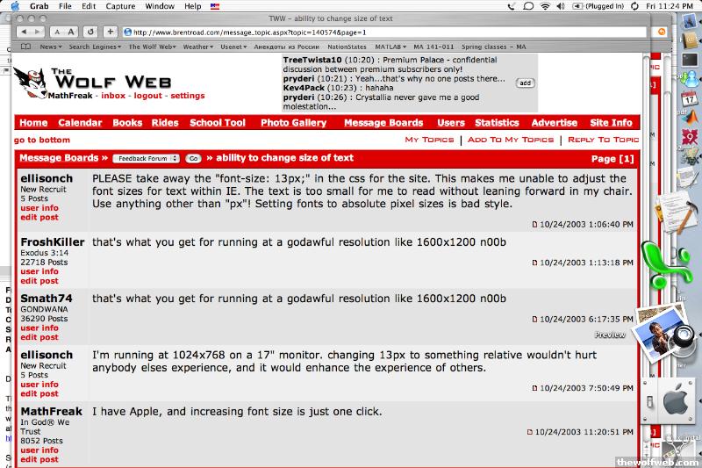This screenshot has height=468, width=702.
Task: Open the Capture menu
Action: point(120,6)
